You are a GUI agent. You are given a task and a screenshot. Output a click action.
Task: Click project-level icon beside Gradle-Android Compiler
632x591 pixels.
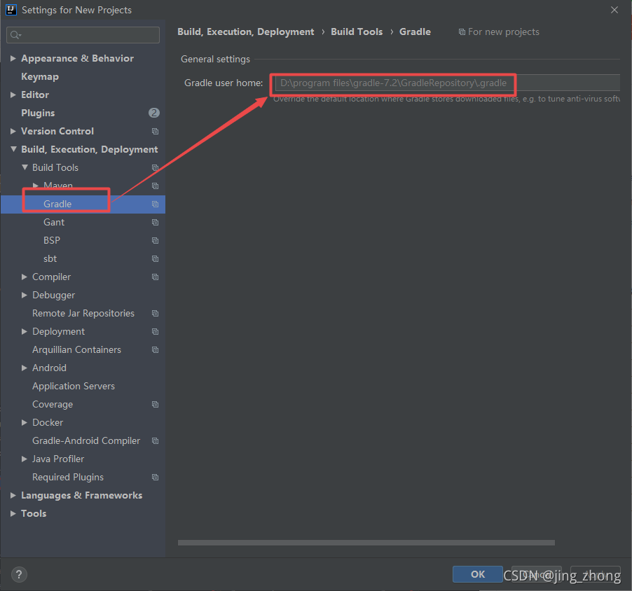click(155, 440)
